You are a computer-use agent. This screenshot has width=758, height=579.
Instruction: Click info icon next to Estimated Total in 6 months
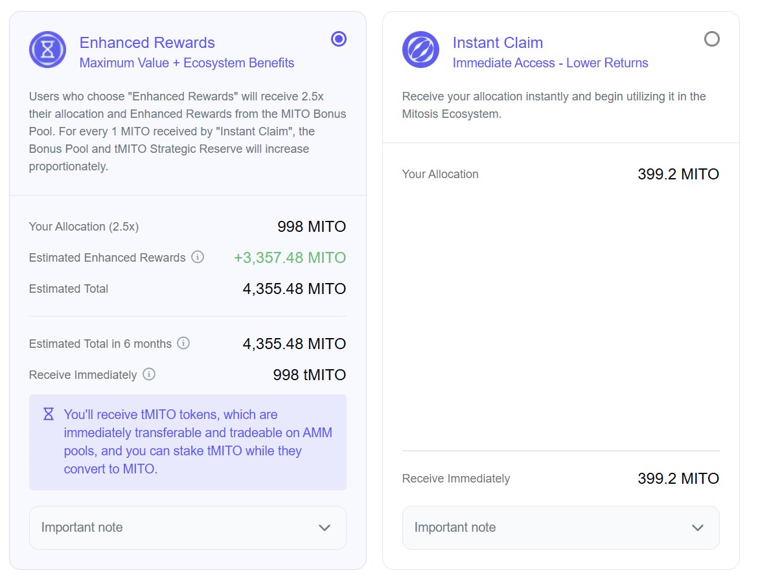183,343
